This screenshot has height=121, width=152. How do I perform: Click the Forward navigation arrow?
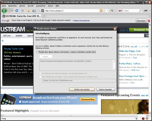[x=9, y=10]
